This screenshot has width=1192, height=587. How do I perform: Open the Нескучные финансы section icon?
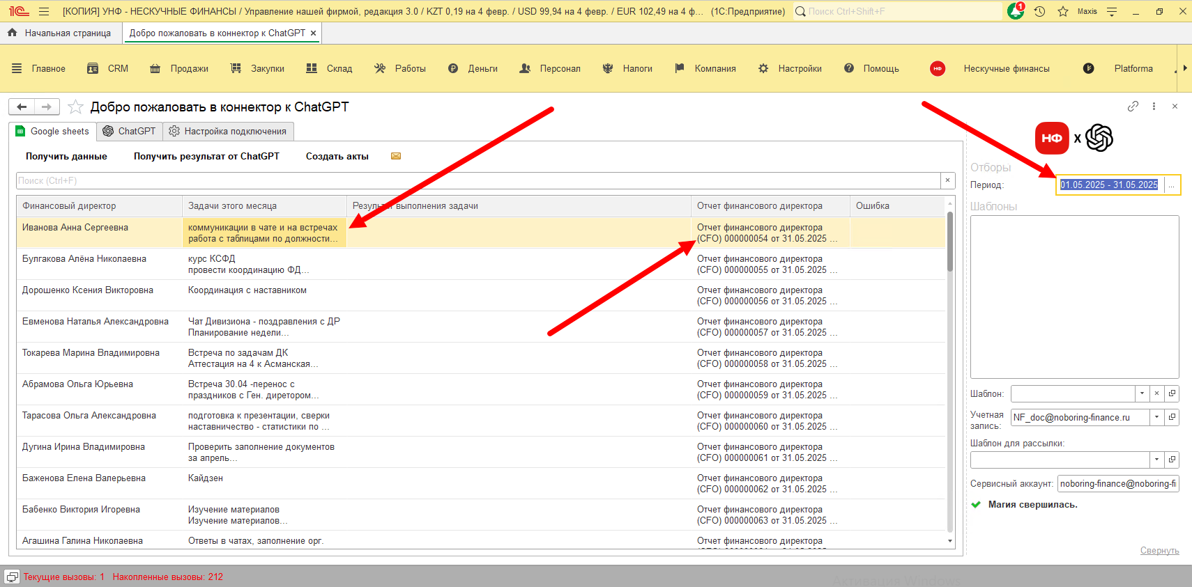(938, 68)
